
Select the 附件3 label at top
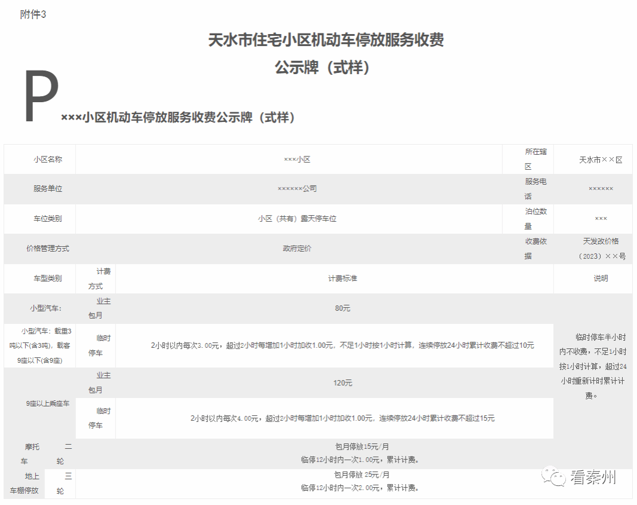click(x=33, y=14)
